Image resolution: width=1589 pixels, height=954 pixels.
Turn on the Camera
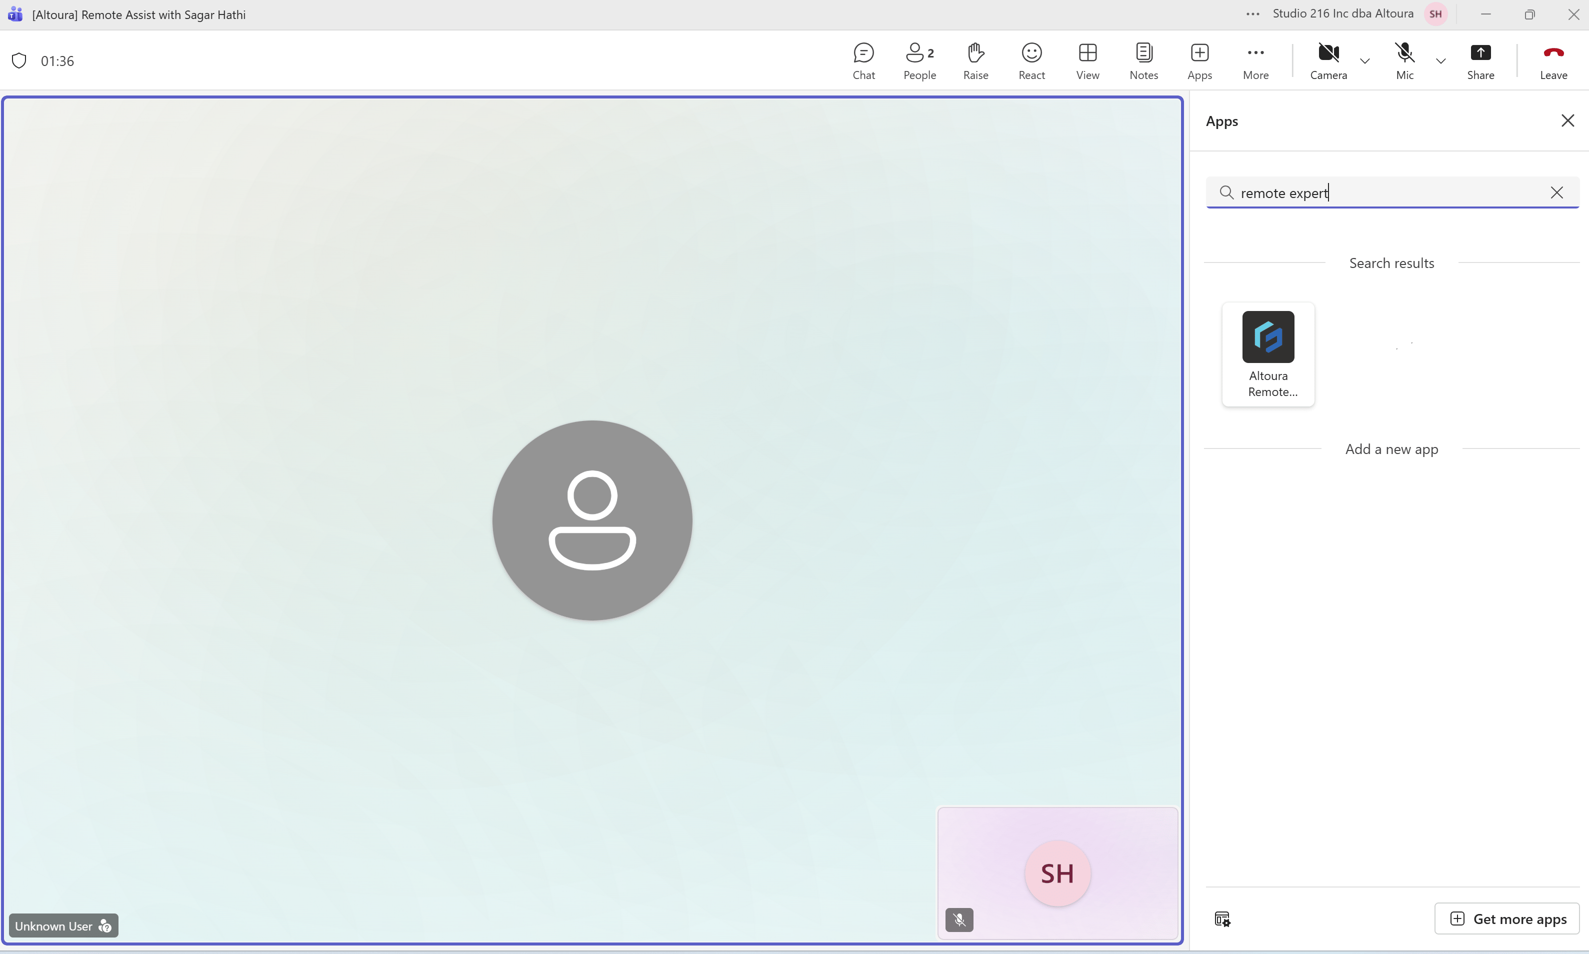pyautogui.click(x=1328, y=61)
